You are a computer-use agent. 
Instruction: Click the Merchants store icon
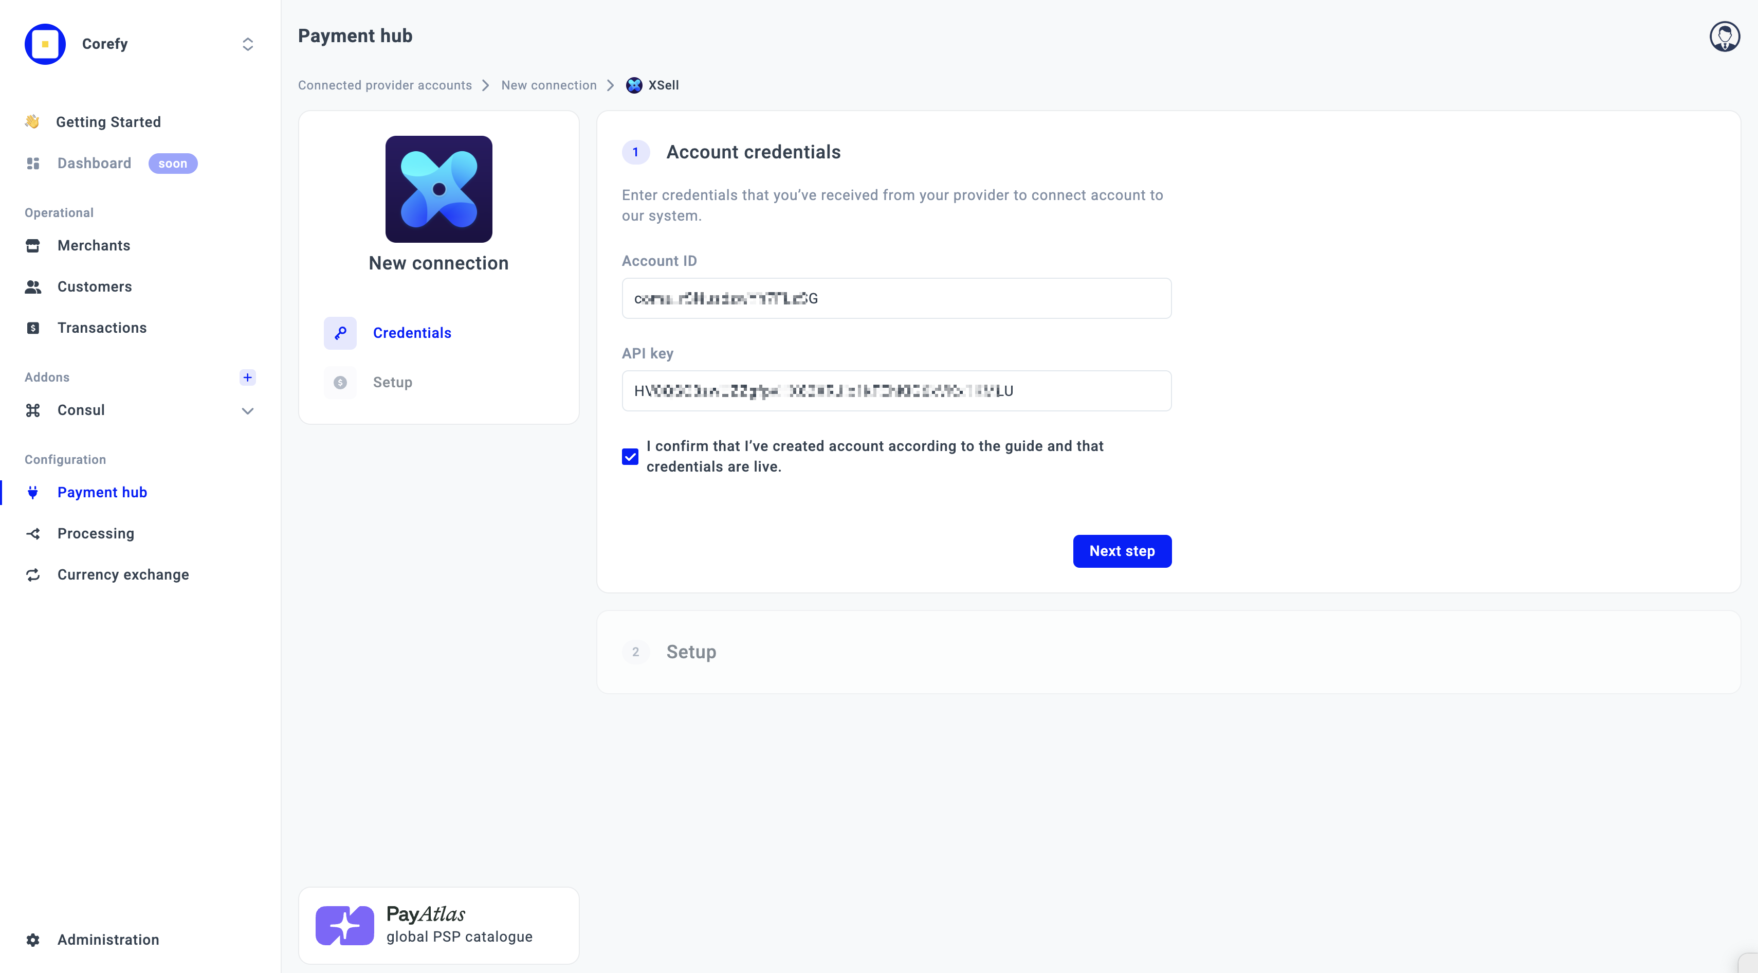(33, 246)
